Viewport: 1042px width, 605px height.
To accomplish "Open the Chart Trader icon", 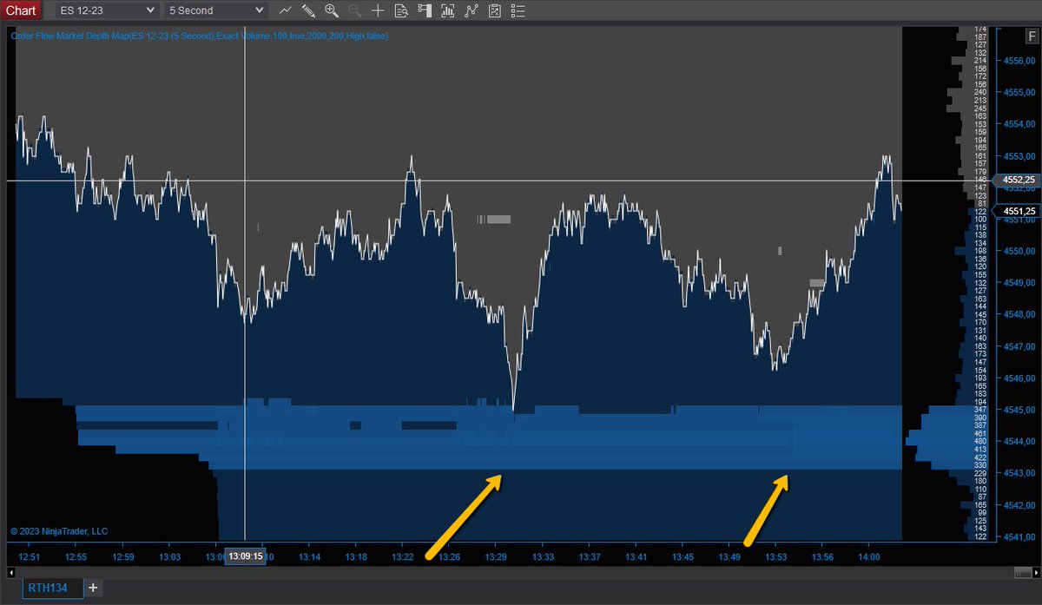I will pyautogui.click(x=424, y=10).
